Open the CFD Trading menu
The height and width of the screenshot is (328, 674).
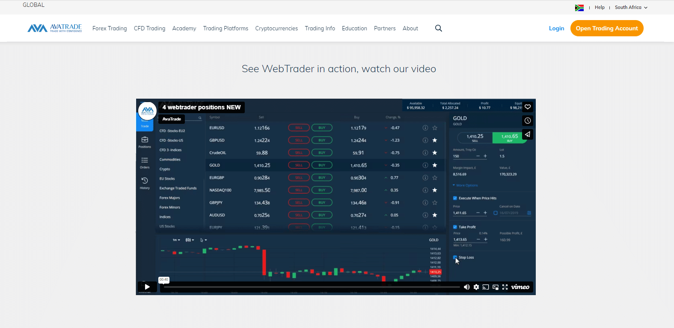[149, 28]
